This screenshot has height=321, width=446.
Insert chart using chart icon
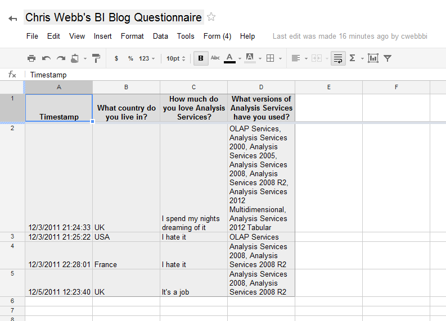(373, 58)
